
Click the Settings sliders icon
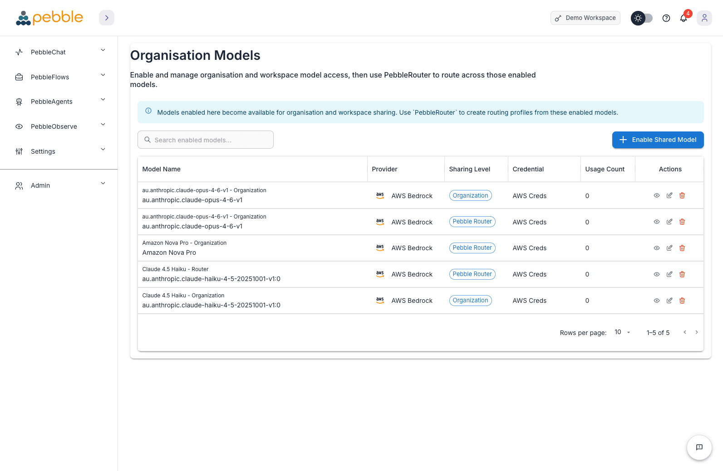(19, 151)
